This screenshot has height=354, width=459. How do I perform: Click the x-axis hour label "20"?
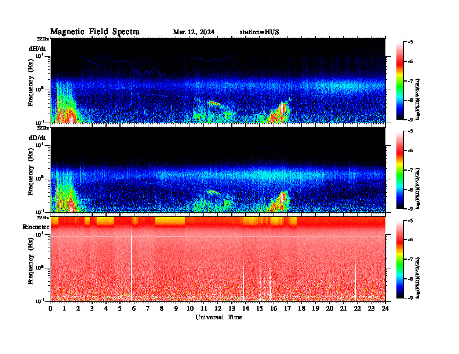click(x=330, y=309)
